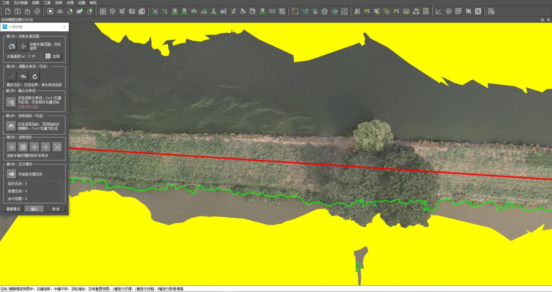Image resolution: width=552 pixels, height=292 pixels.
Task: Click the select shoreline icon in step 3
Action: point(11,102)
